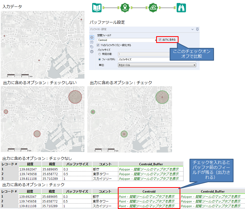Collapse config panel with chevron arrow
The image size is (245, 209).
[192, 29]
